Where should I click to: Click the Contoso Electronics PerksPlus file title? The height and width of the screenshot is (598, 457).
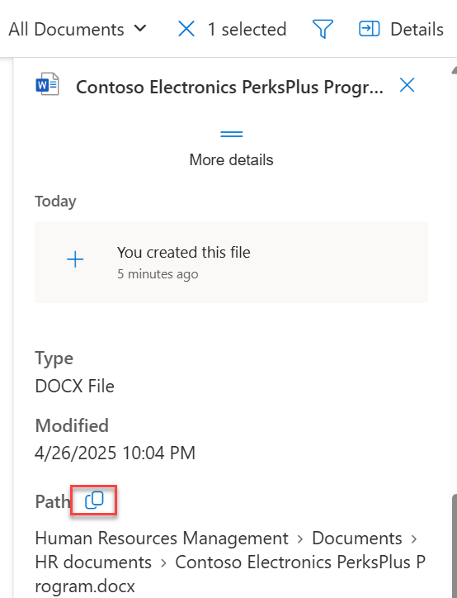[229, 87]
